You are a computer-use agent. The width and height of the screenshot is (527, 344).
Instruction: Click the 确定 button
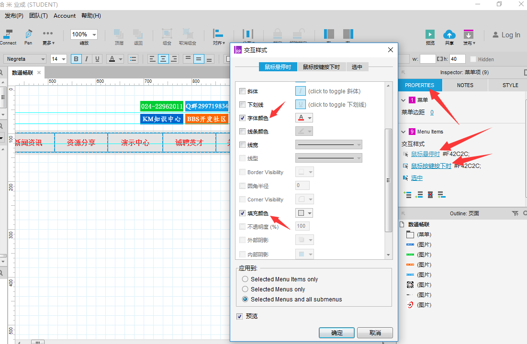(337, 333)
